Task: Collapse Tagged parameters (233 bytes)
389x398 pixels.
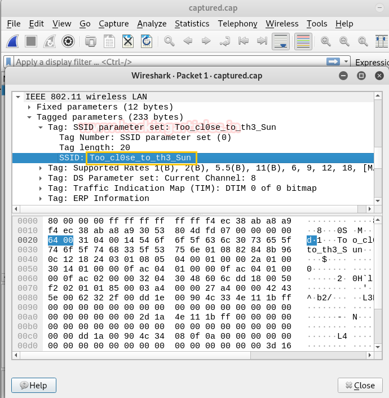Action: pos(29,117)
